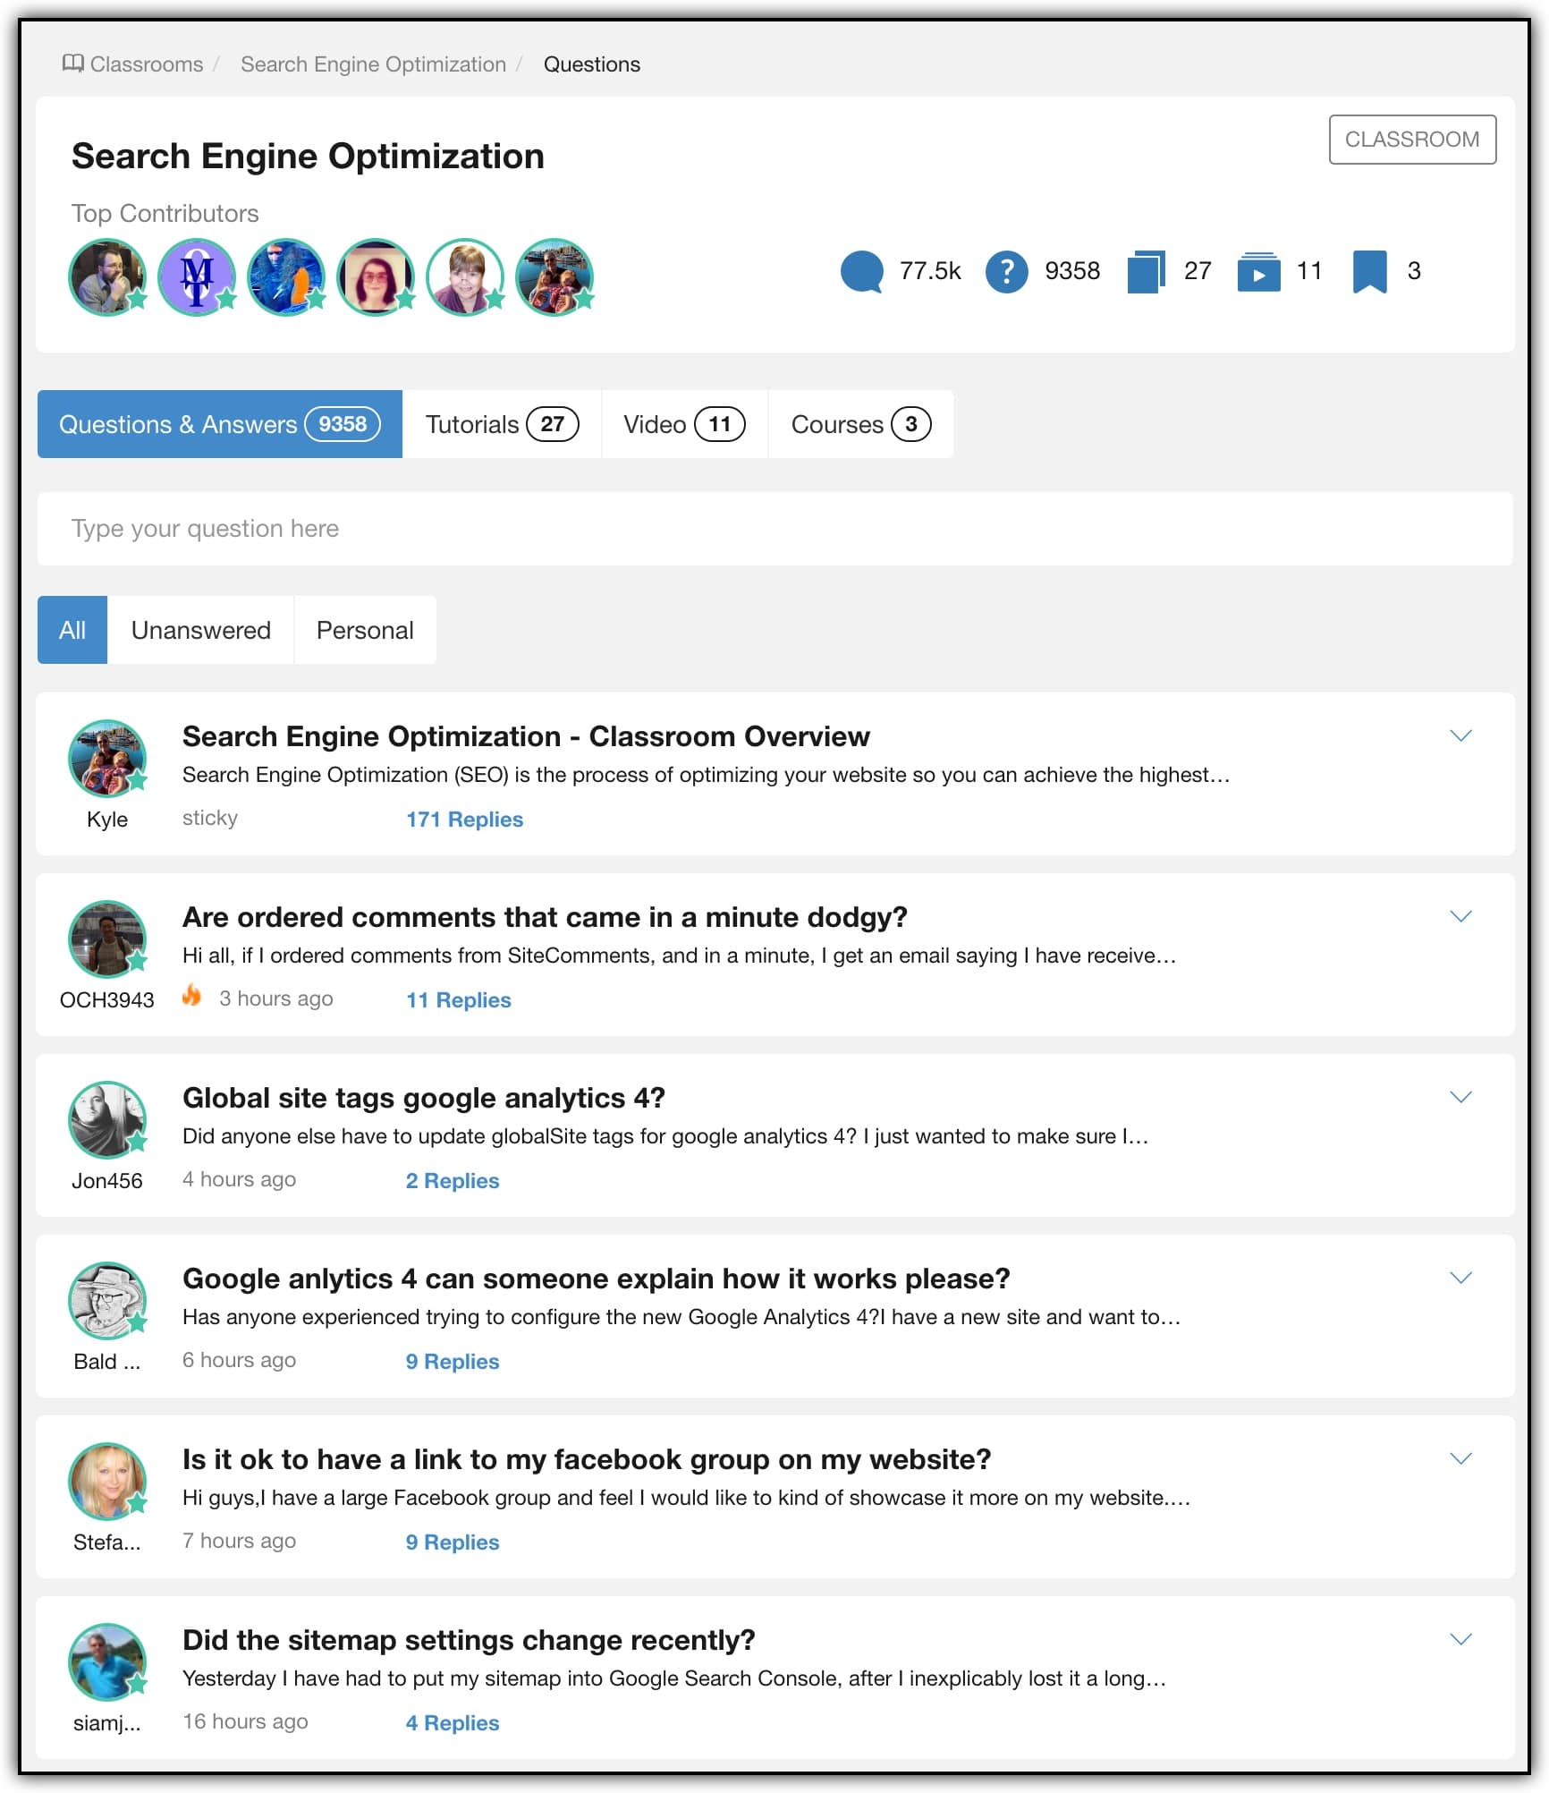Expand the Global site tags question chevron
The image size is (1549, 1793).
pos(1460,1097)
